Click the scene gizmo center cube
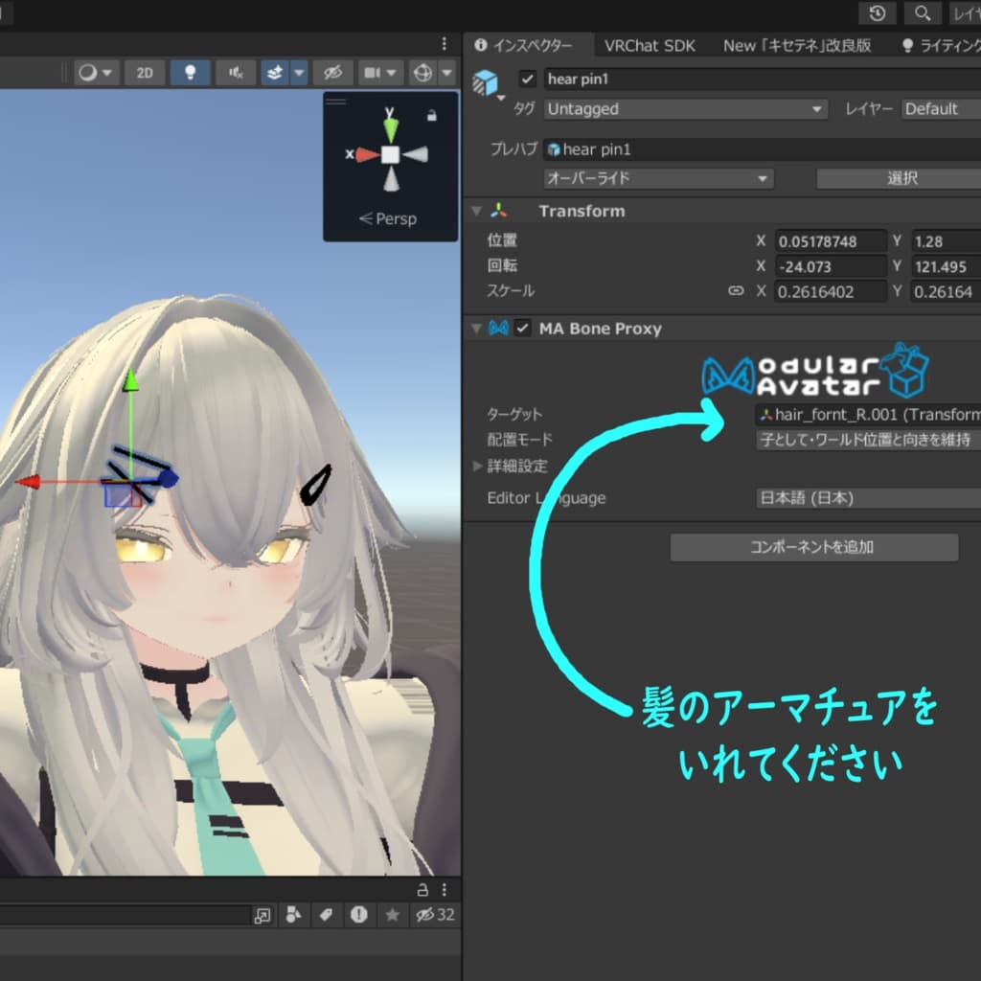The width and height of the screenshot is (981, 981). pyautogui.click(x=390, y=154)
